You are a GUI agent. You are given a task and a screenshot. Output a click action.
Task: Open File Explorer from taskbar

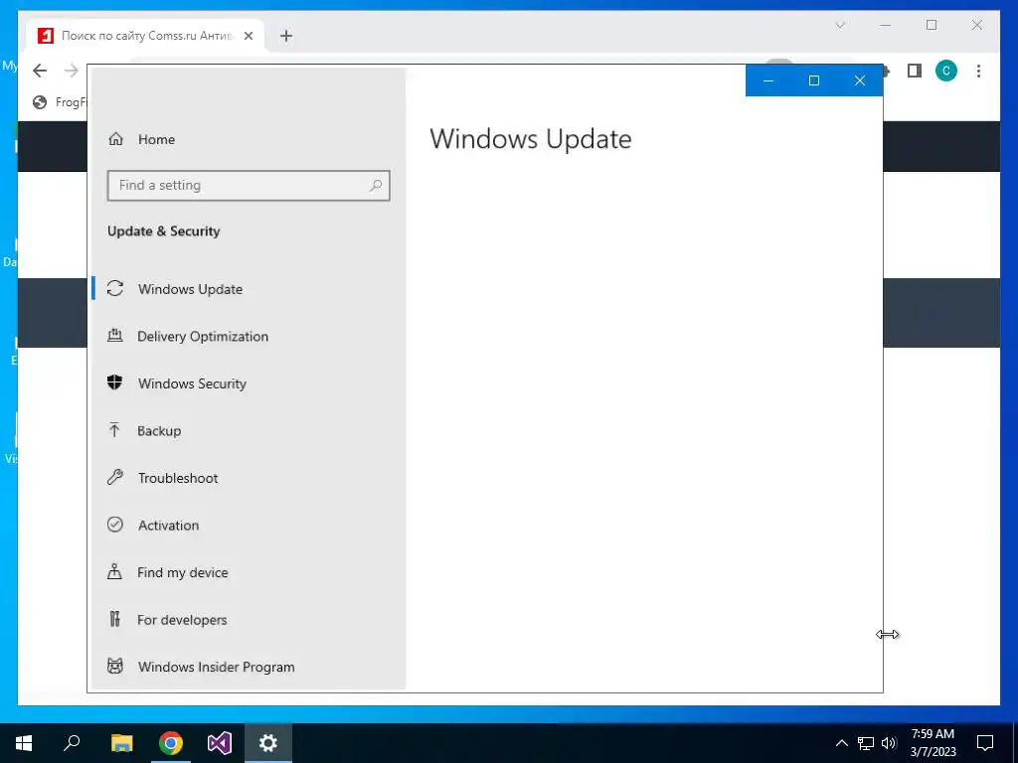pos(121,743)
